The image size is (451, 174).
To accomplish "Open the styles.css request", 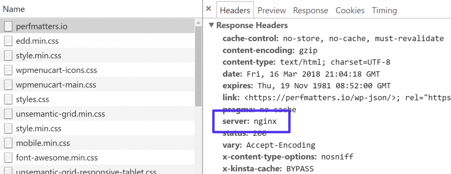I will [97, 99].
